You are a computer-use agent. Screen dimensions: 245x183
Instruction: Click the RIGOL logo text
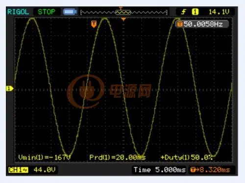click(18, 12)
